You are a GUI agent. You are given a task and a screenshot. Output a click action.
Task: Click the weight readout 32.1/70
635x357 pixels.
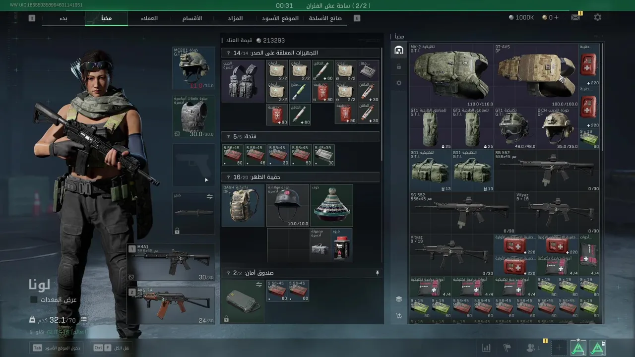tap(63, 320)
